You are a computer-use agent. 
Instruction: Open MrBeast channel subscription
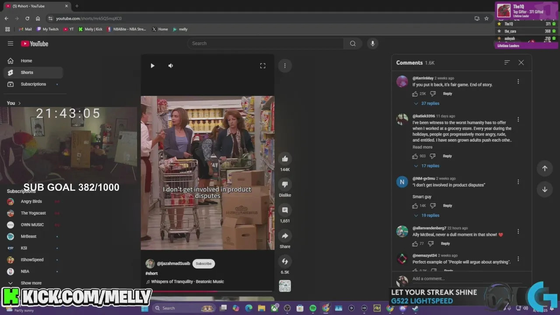[x=33, y=236]
